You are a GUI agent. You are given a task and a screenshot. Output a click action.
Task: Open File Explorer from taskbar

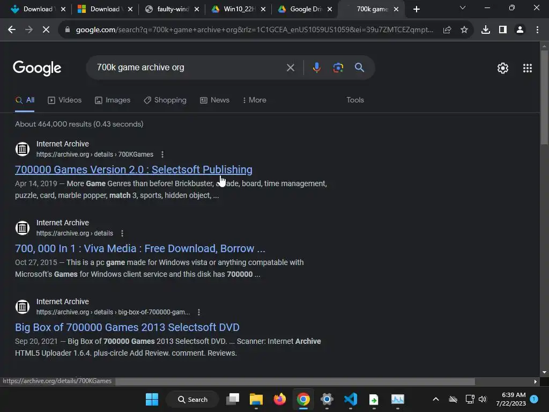tap(256, 399)
